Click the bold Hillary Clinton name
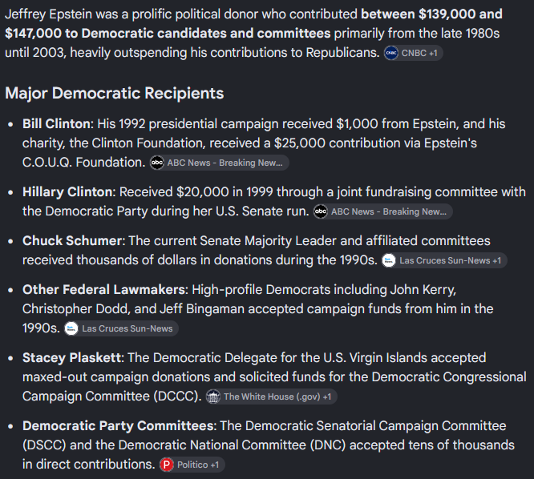 67,192
